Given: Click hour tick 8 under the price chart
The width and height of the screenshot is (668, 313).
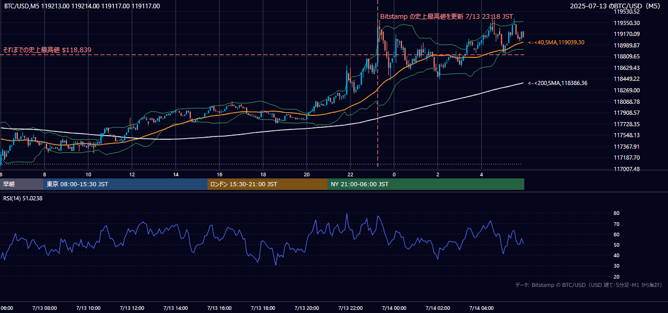Looking at the screenshot, I should tap(44, 174).
